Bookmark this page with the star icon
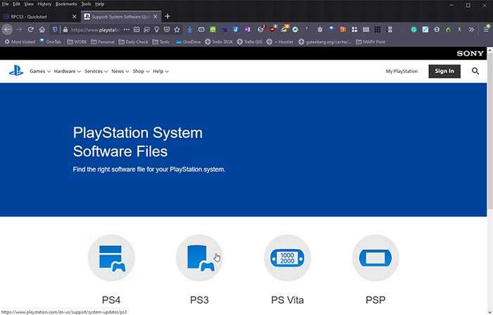The height and width of the screenshot is (315, 493). (x=177, y=30)
